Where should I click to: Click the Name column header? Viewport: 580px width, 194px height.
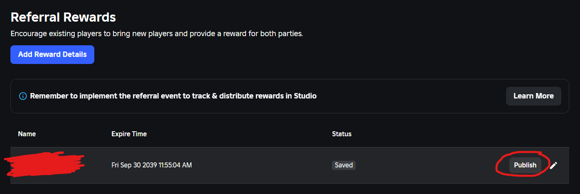coord(27,134)
